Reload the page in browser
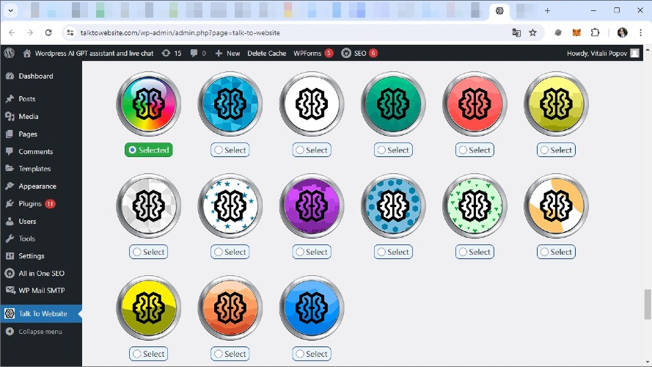652x367 pixels. click(x=48, y=32)
